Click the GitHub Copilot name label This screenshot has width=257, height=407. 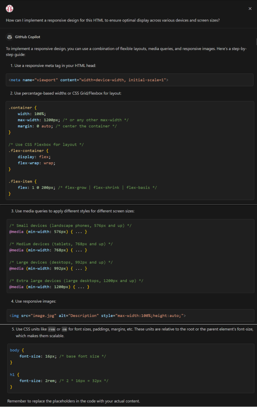click(x=27, y=37)
